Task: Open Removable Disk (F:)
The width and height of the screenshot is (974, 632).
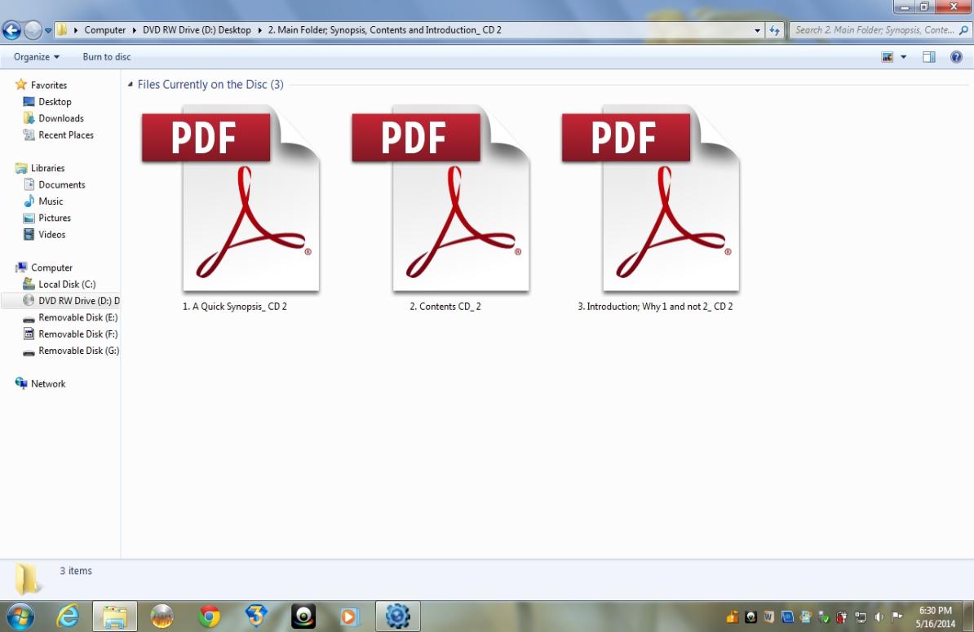Action: (77, 334)
